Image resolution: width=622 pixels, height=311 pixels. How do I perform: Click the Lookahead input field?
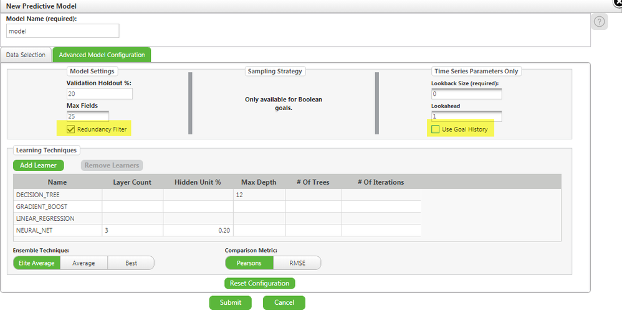[466, 116]
